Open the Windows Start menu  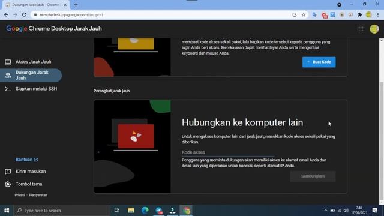7,211
